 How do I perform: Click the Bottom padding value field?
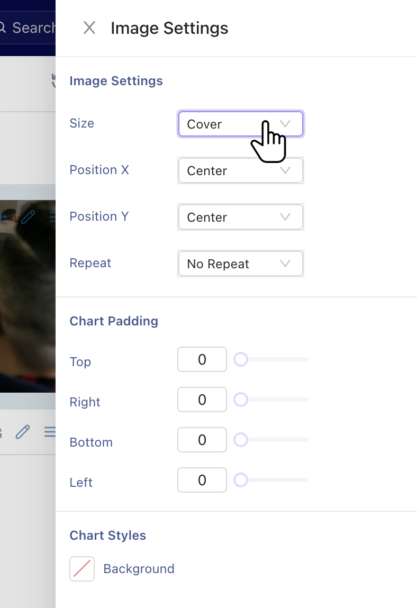(202, 440)
